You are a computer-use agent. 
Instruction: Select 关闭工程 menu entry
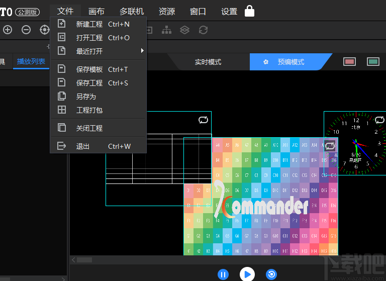click(x=98, y=128)
